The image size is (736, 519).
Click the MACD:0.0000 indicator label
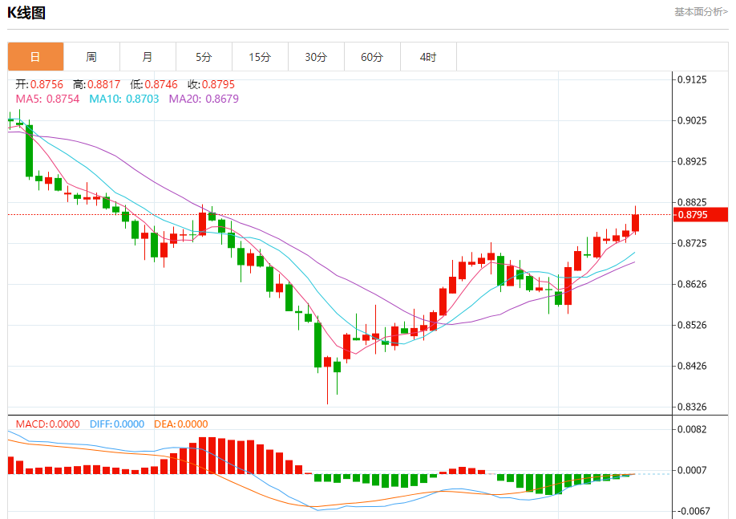(48, 424)
